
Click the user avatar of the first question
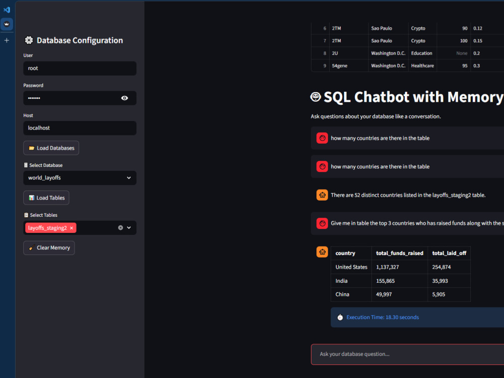tap(322, 138)
